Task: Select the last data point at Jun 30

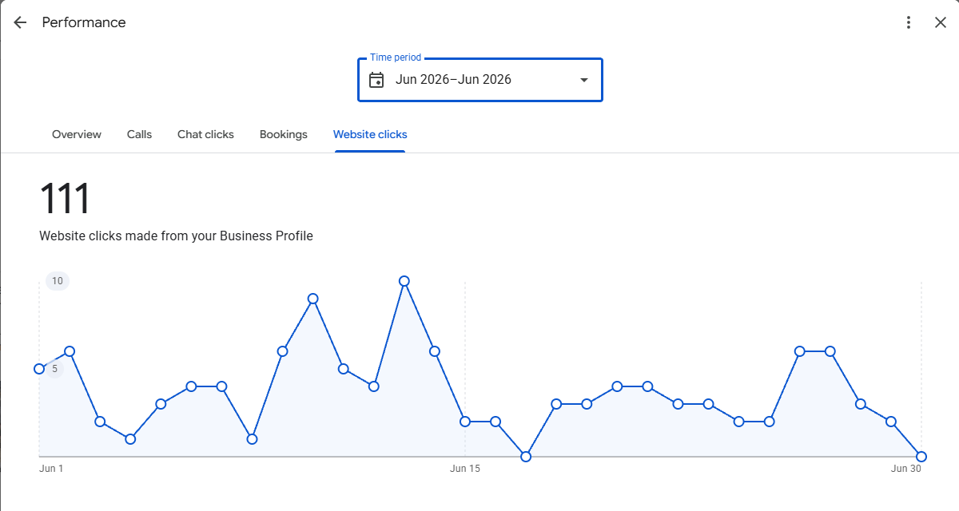Action: [921, 457]
